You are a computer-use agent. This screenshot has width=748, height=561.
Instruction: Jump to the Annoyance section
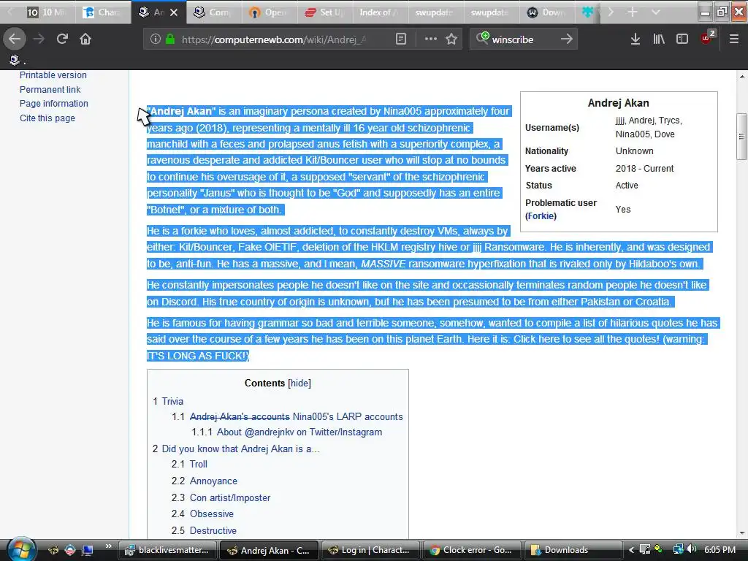click(213, 481)
